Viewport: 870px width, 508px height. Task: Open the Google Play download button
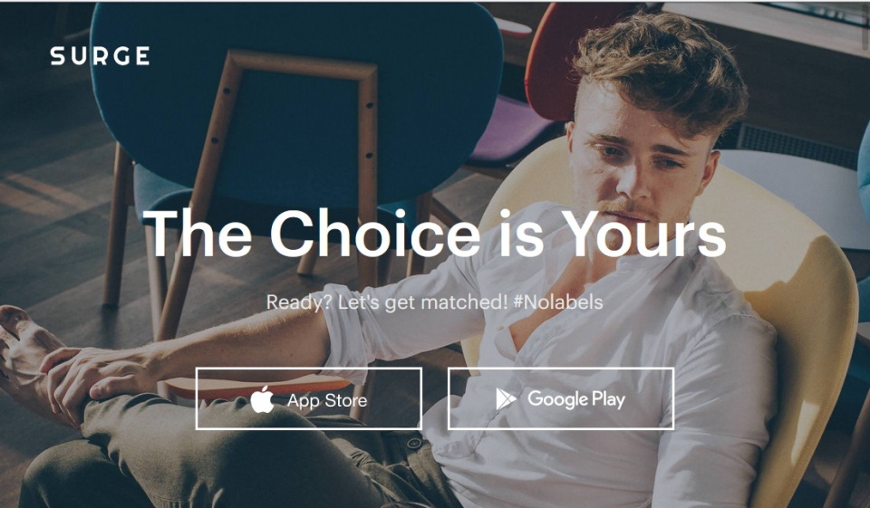tap(561, 398)
